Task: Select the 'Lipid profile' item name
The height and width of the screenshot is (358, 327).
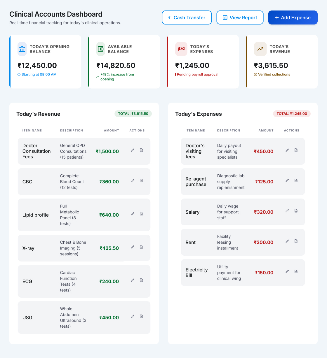Action: (x=36, y=215)
